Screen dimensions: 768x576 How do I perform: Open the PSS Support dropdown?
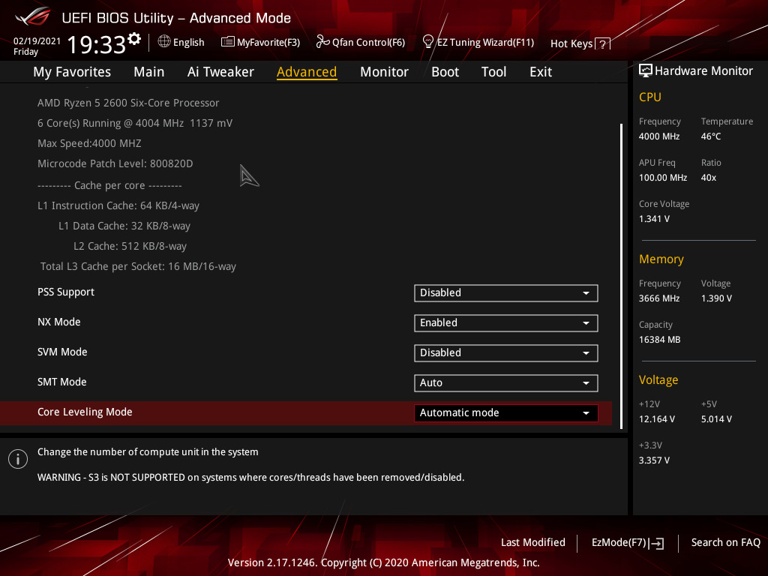click(x=506, y=293)
